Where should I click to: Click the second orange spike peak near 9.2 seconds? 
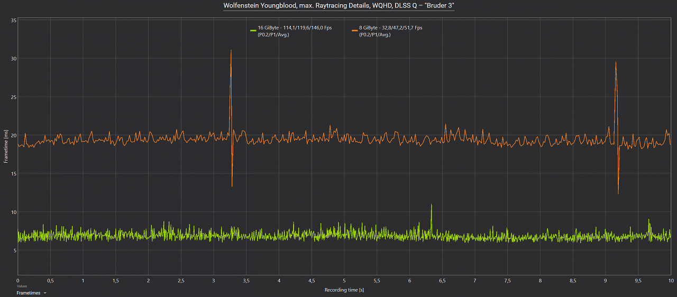(616, 62)
